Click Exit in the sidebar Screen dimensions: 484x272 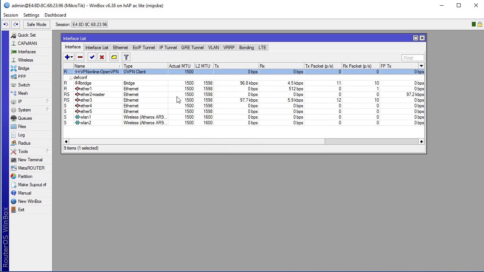(21, 210)
